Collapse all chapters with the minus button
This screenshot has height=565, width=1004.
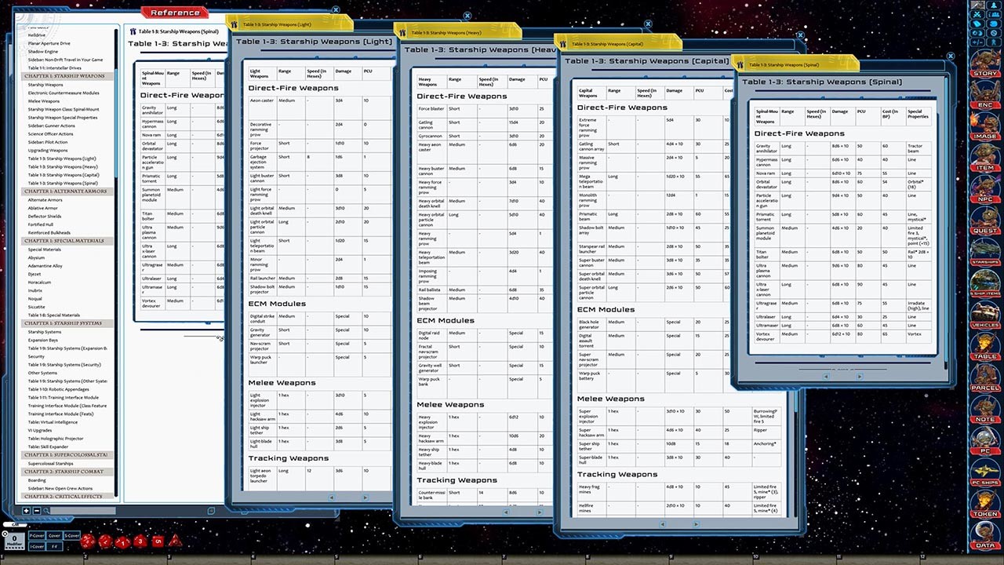click(x=36, y=511)
